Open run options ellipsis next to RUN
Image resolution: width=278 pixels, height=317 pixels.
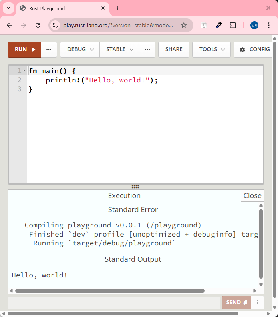pos(49,50)
